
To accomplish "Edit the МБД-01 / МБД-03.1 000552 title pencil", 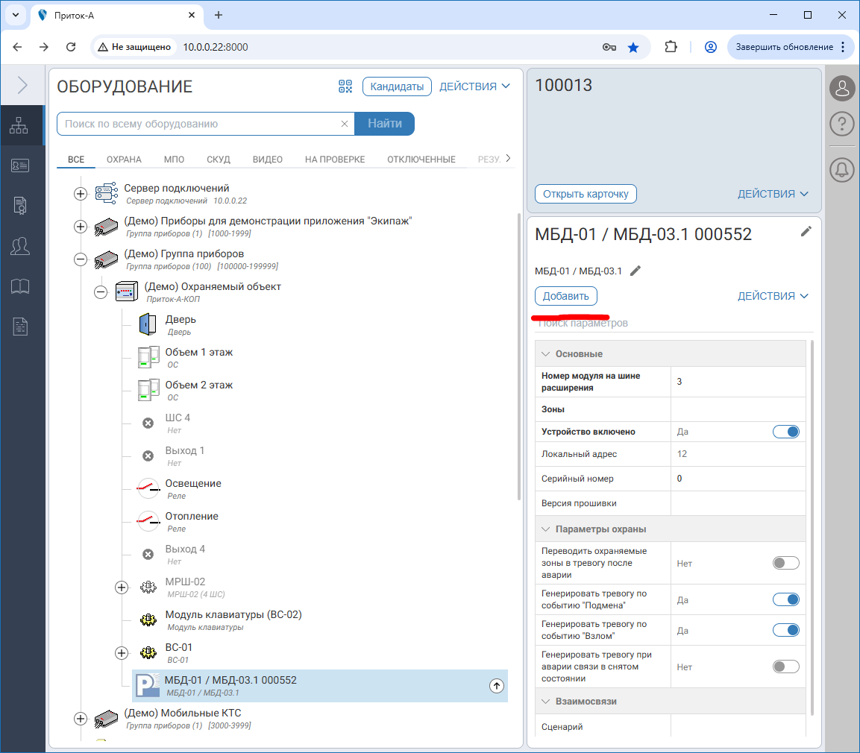I will pos(806,232).
